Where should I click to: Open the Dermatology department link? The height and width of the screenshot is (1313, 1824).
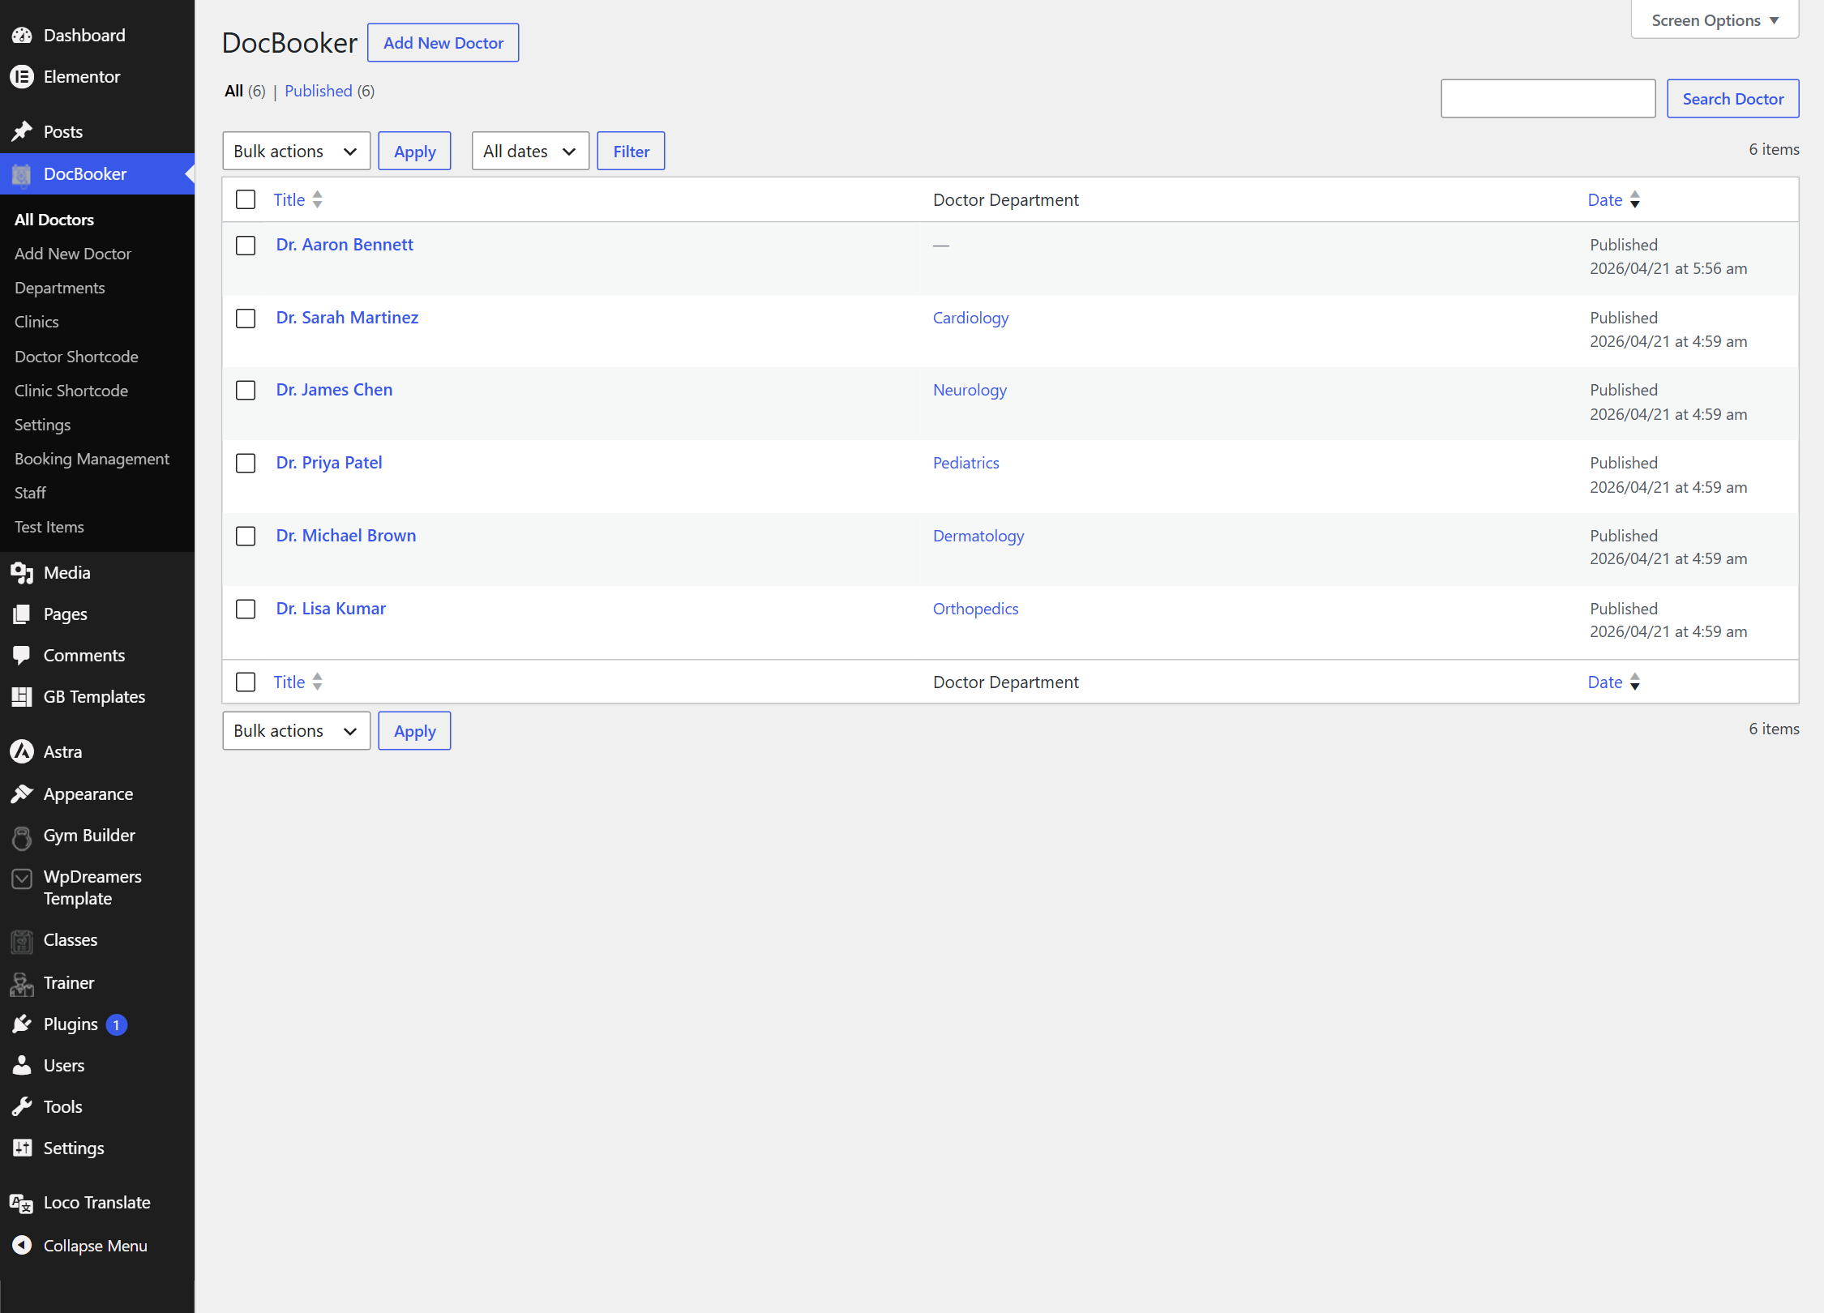coord(978,536)
